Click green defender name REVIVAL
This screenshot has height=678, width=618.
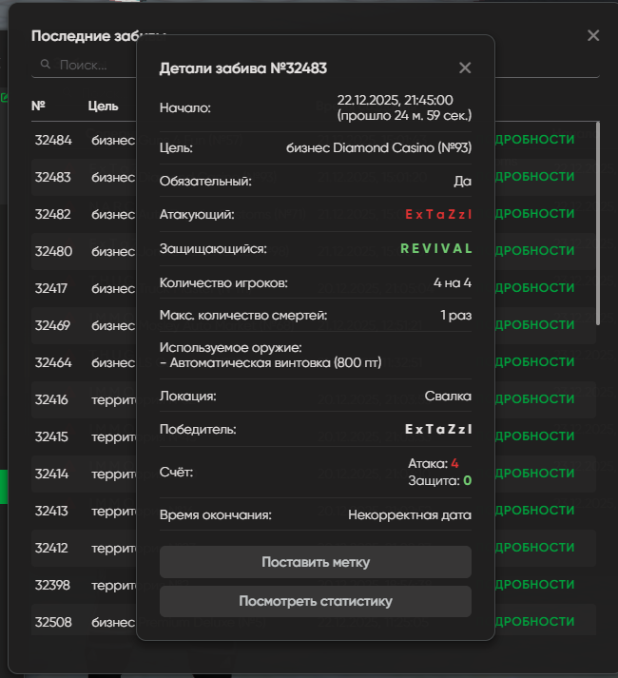[436, 249]
